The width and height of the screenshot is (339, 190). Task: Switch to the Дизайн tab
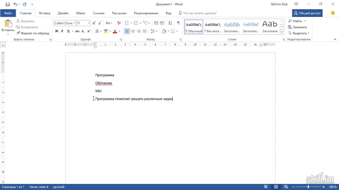(x=63, y=13)
